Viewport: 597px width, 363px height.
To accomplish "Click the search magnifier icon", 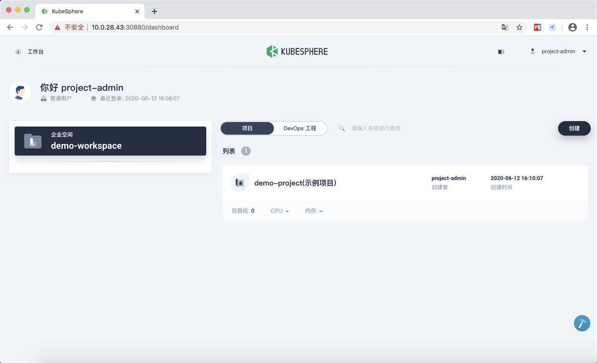I will (342, 128).
